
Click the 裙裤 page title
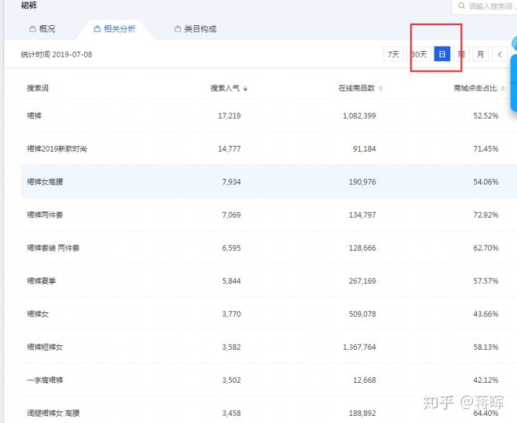tap(29, 5)
